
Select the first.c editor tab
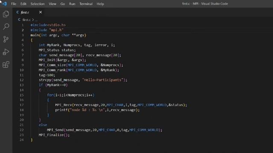tap(29, 12)
